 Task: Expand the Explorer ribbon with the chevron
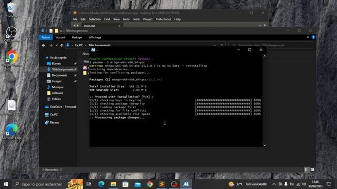pyautogui.click(x=308, y=37)
